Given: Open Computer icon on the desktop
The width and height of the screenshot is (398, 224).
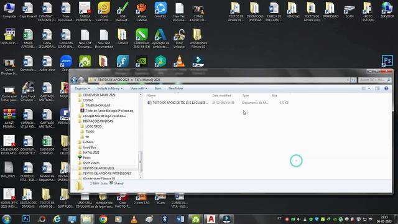Looking at the screenshot, I should [9, 11].
